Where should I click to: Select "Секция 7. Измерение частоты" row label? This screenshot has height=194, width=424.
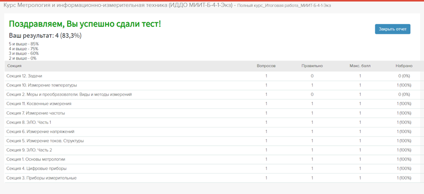[35, 113]
